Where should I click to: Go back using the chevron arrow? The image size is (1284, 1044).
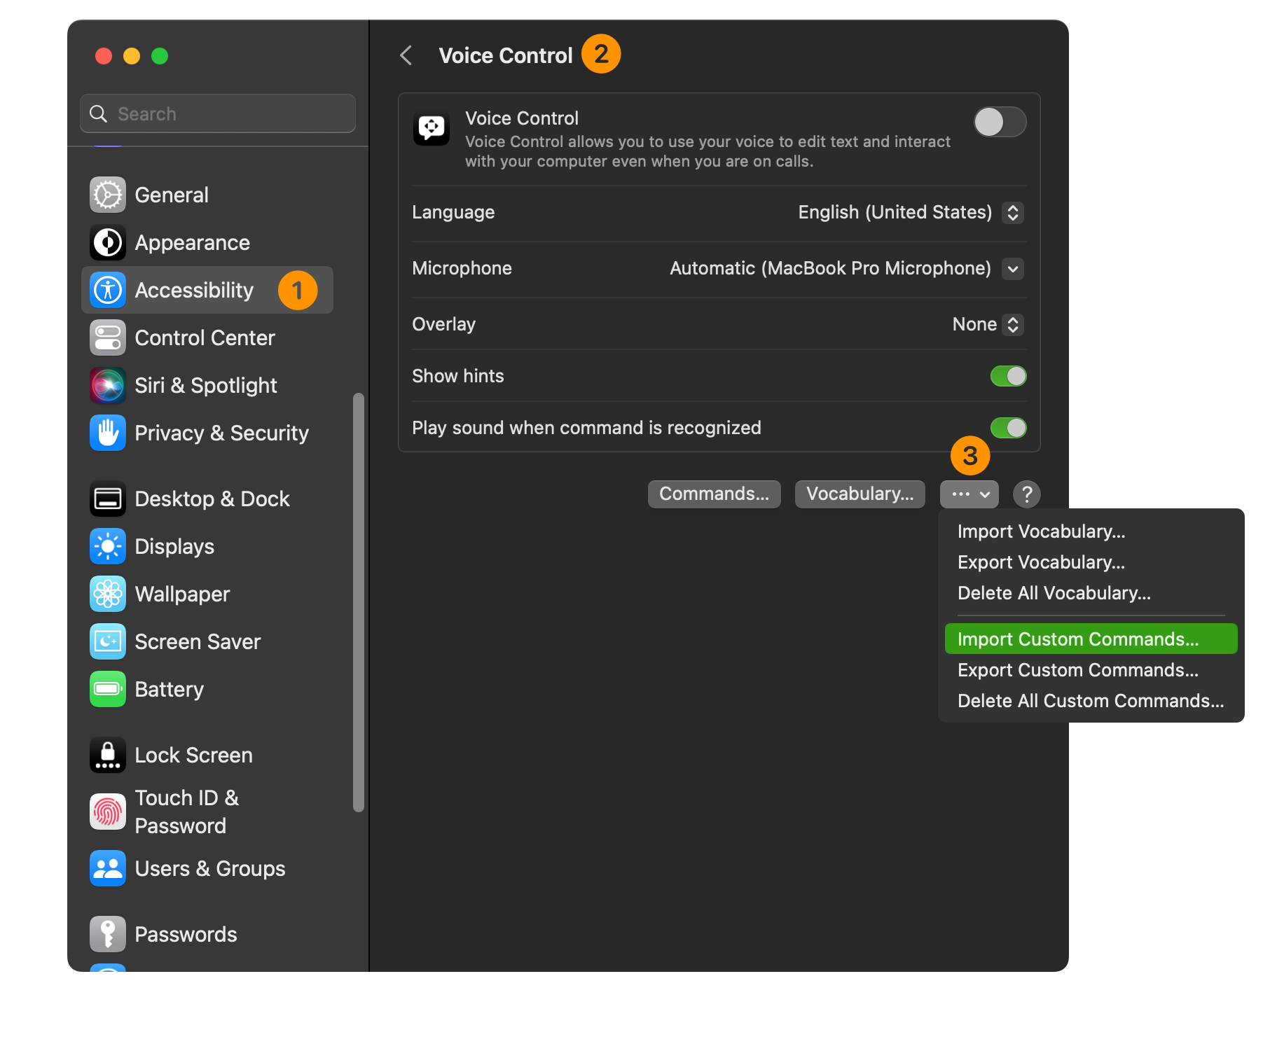406,55
